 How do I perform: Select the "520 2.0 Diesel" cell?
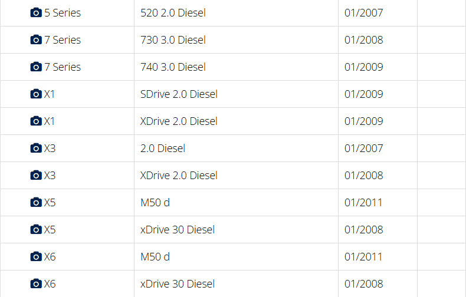[173, 13]
